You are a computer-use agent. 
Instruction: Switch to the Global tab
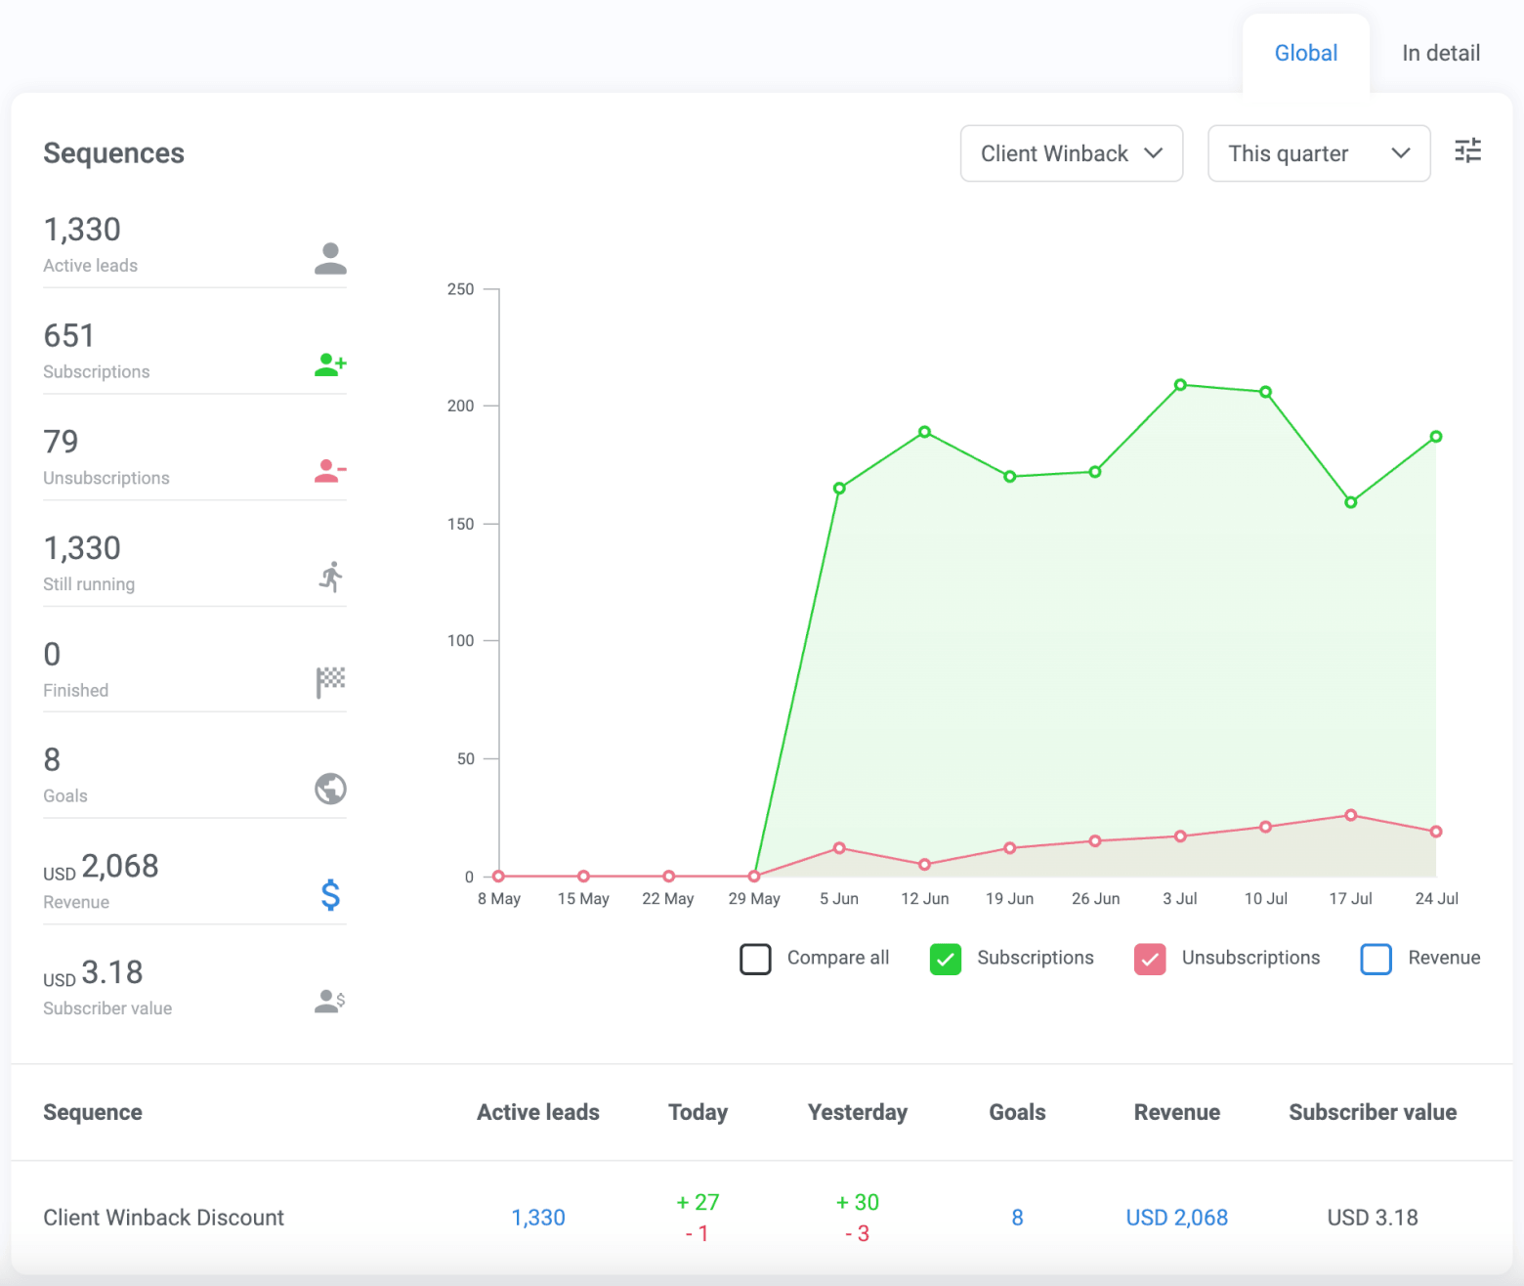click(1305, 54)
